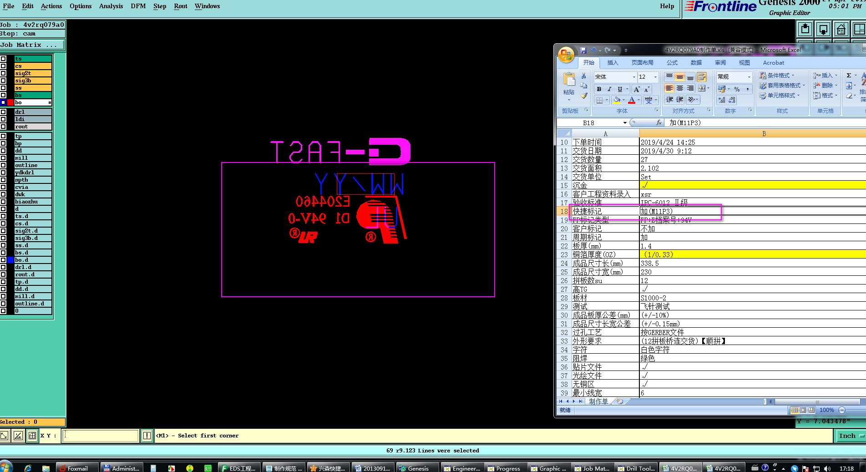Apply comma style number format
Screen dimensions: 866x472
pyautogui.click(x=747, y=89)
